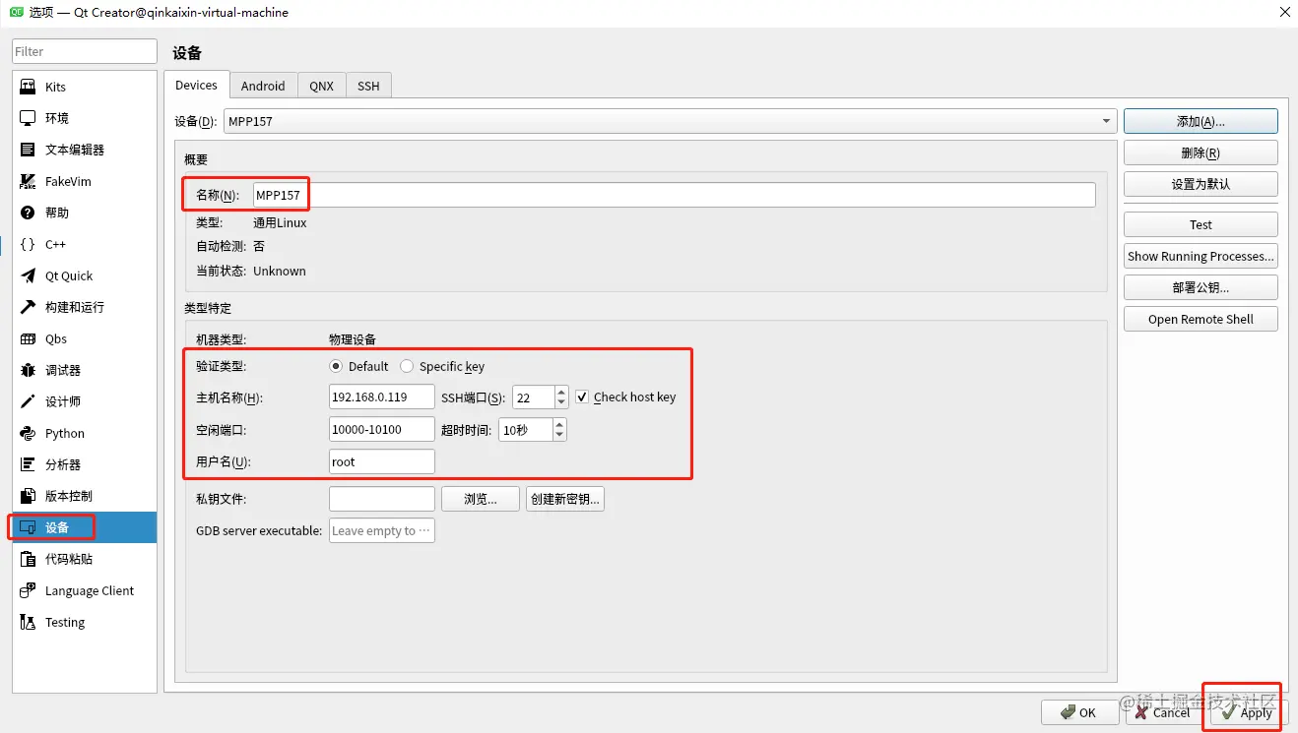1298x733 pixels.
Task: Open the Kits category icon
Action: pos(28,87)
